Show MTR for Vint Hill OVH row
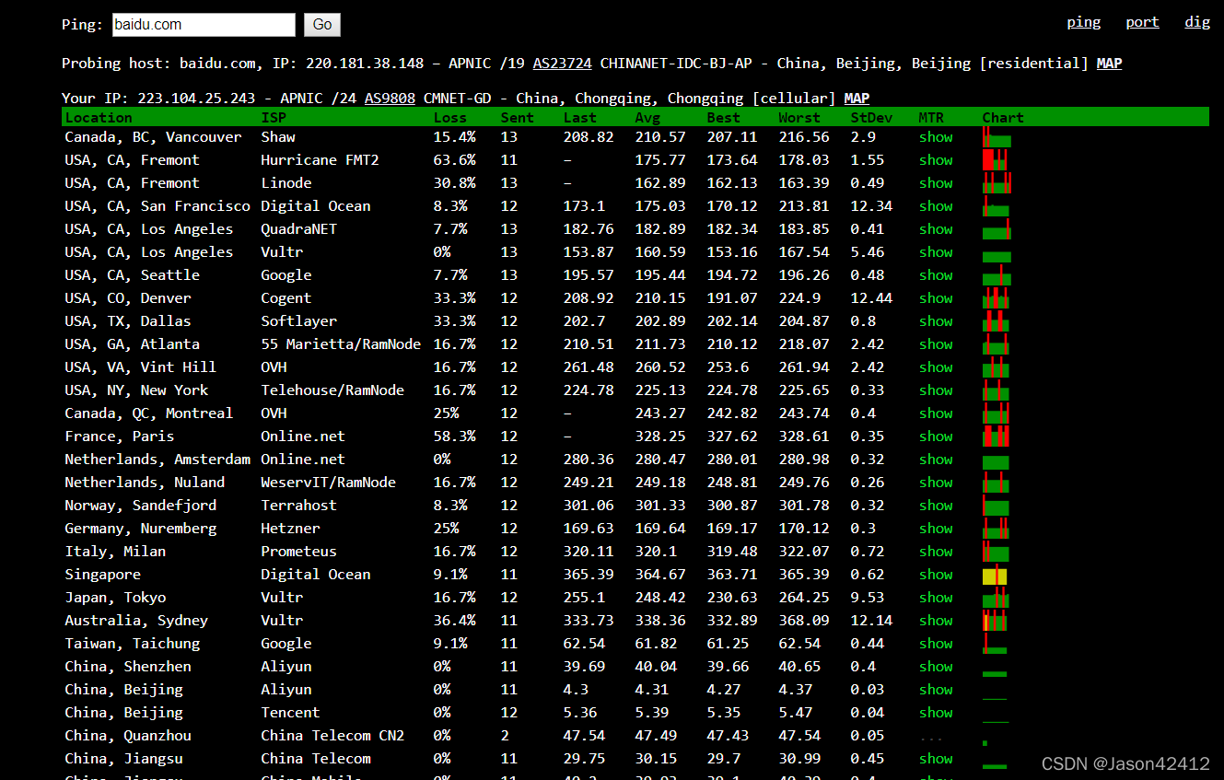Image resolution: width=1224 pixels, height=780 pixels. 936,367
